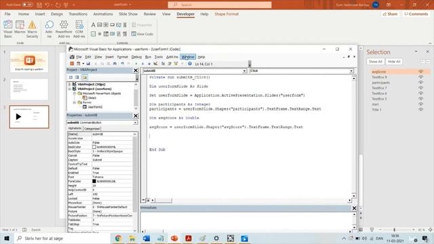Click Break pause icon in VBA toolbar
Image resolution: width=434 pixels, height=244 pixels.
(x=142, y=64)
